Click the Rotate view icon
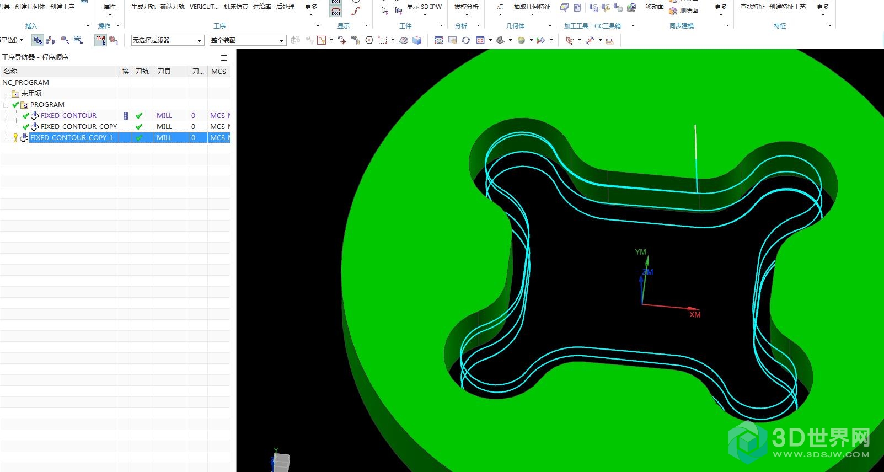Image resolution: width=884 pixels, height=472 pixels. coord(466,40)
